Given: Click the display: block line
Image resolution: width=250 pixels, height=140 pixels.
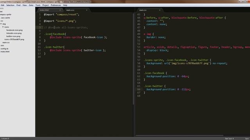Looking at the screenshot, I should pos(157,50).
